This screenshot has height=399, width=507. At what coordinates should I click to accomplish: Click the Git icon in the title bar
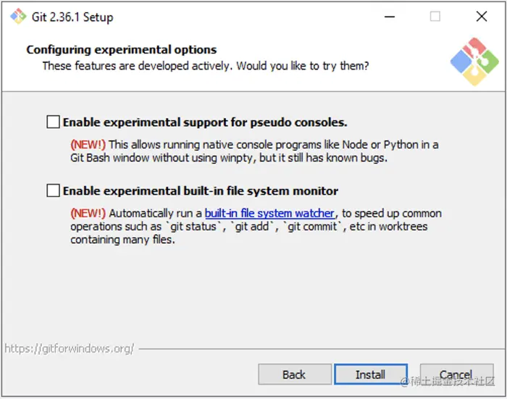(14, 17)
